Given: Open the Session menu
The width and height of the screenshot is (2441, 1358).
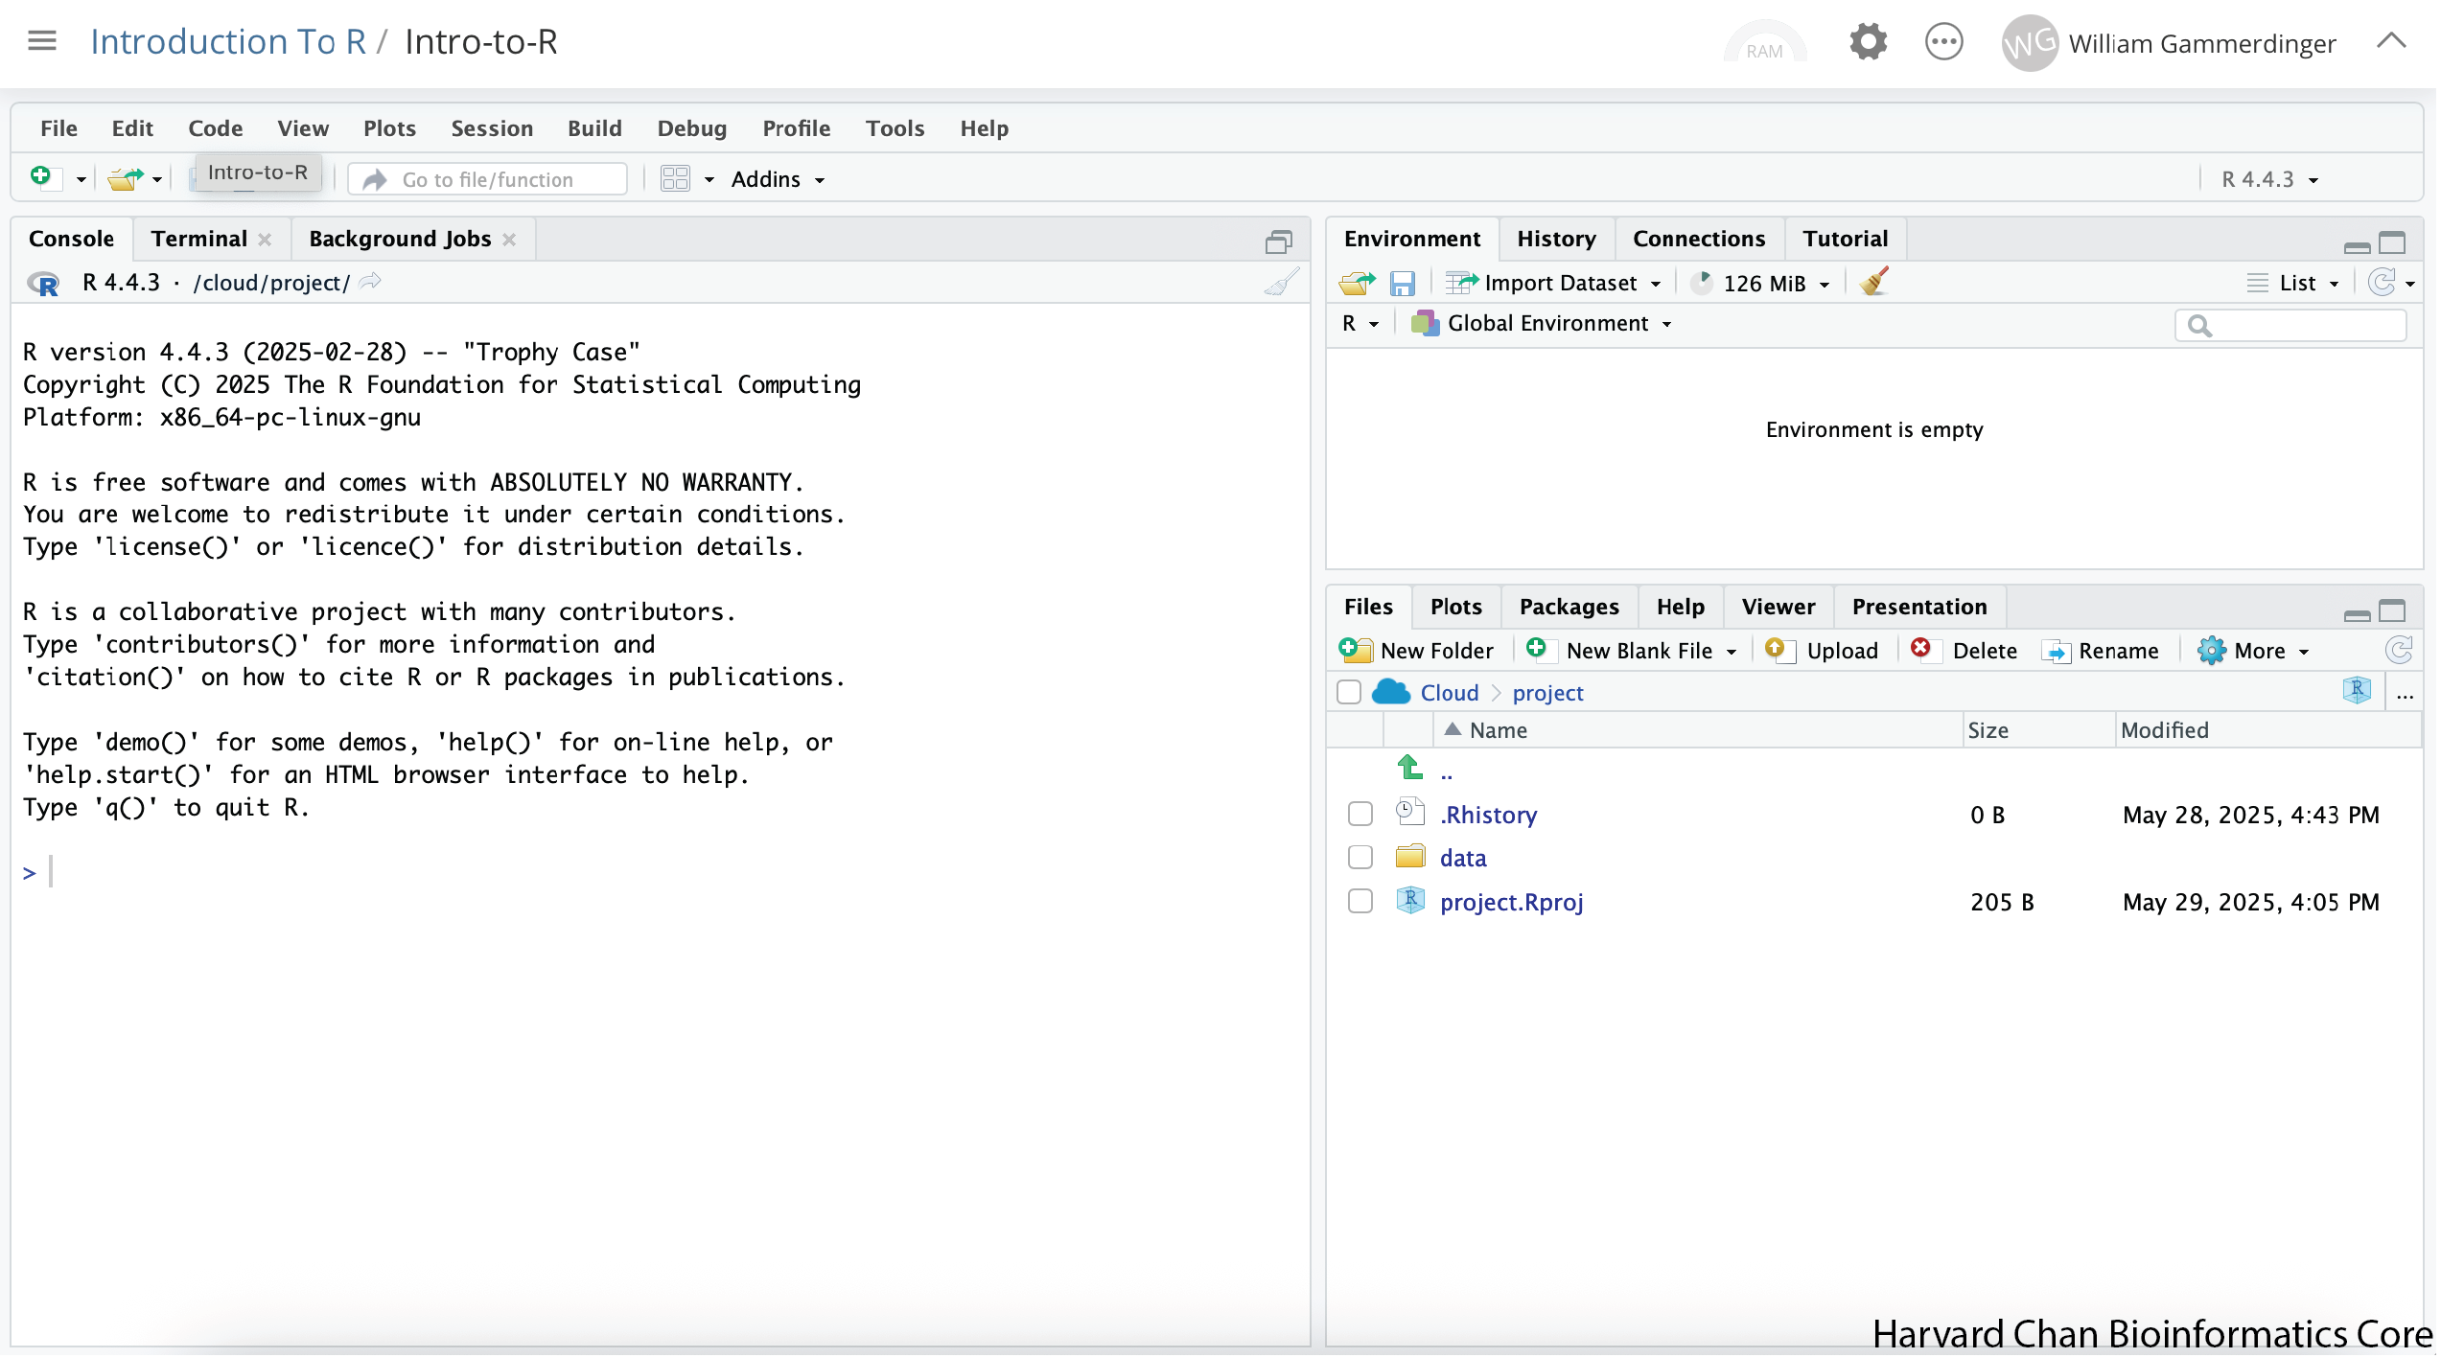Looking at the screenshot, I should coord(492,128).
